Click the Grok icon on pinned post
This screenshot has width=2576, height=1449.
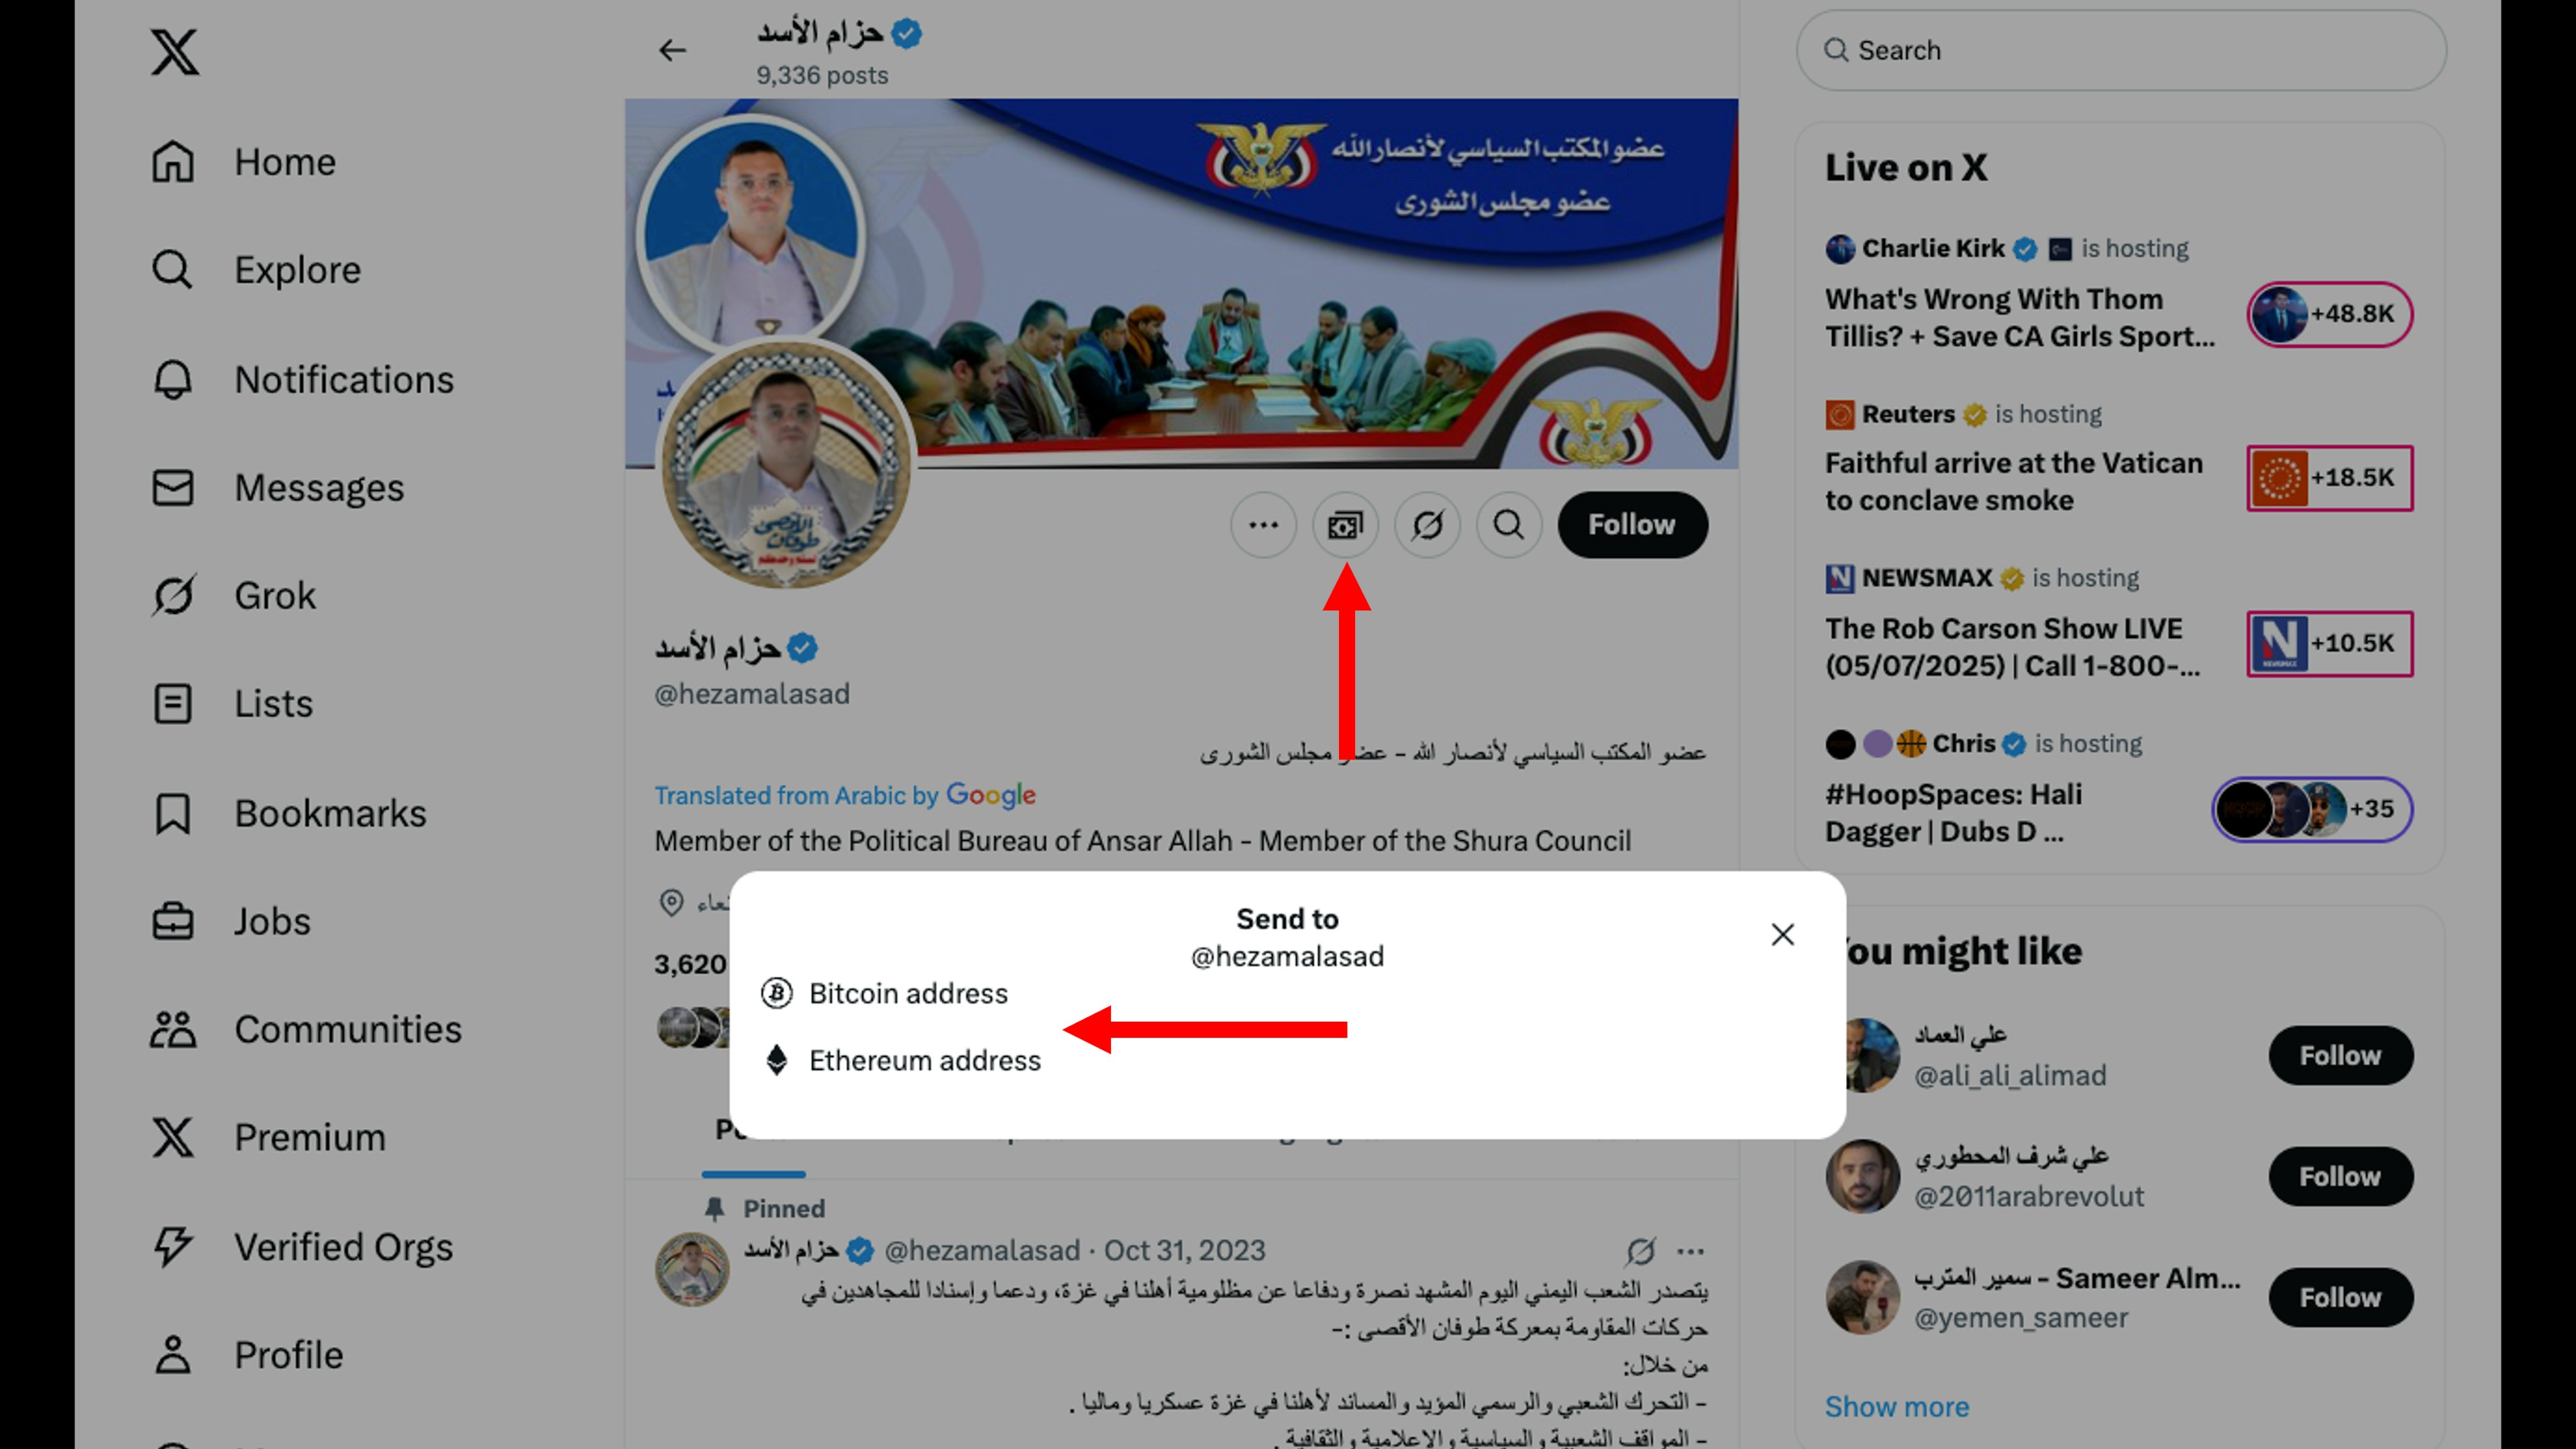tap(1640, 1250)
